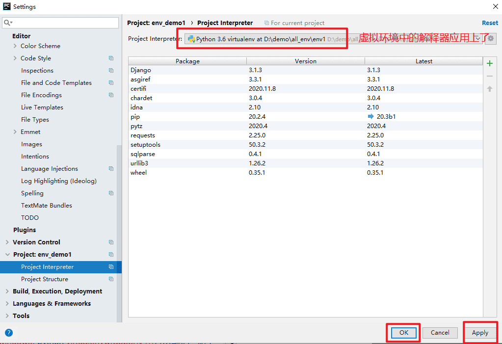Expand the Color Scheme tree node
The height and width of the screenshot is (344, 502).
[15, 46]
